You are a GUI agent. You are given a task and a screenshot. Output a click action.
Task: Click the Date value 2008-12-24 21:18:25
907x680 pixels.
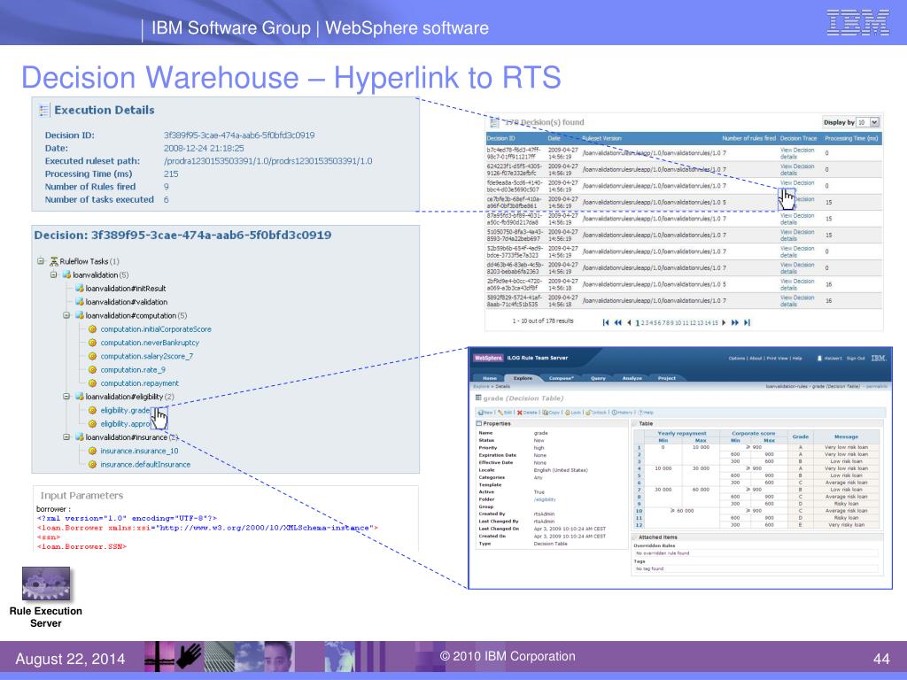click(x=204, y=148)
